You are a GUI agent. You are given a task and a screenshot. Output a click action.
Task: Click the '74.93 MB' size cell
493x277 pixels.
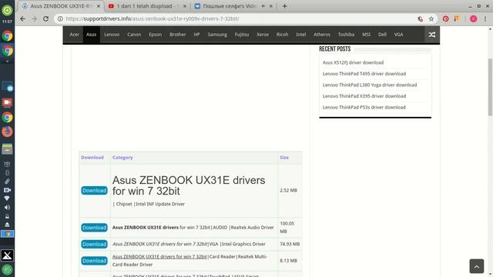pyautogui.click(x=290, y=244)
